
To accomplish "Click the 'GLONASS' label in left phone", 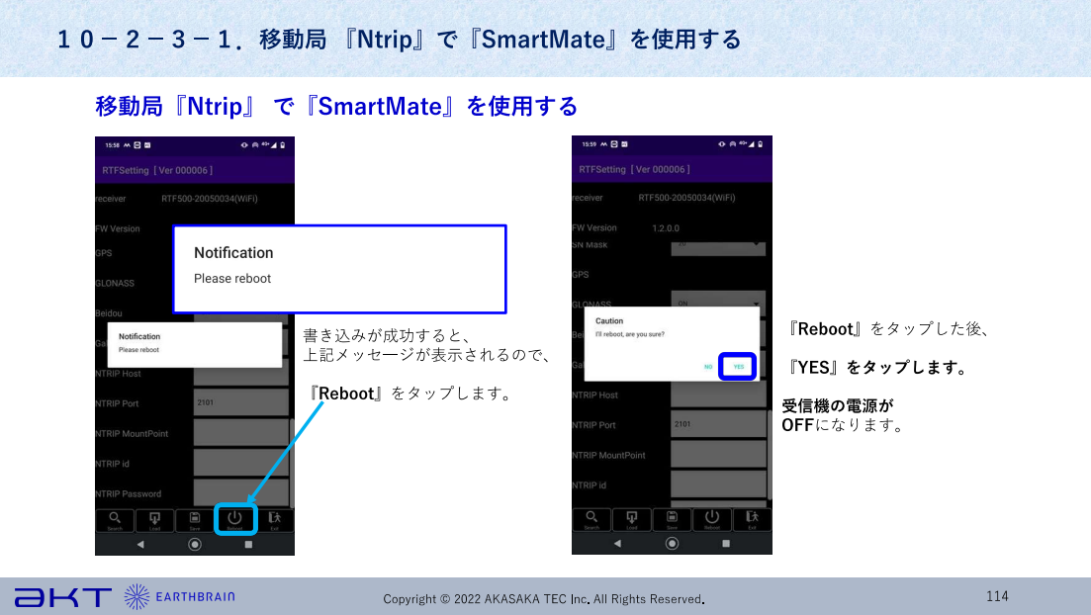I will 115,283.
